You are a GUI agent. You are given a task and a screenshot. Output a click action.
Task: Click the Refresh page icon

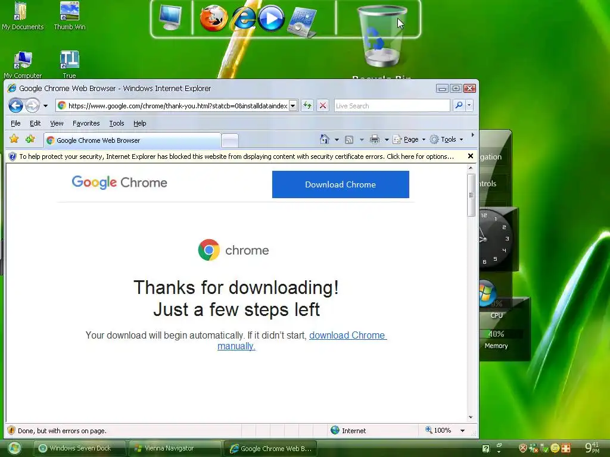click(307, 105)
